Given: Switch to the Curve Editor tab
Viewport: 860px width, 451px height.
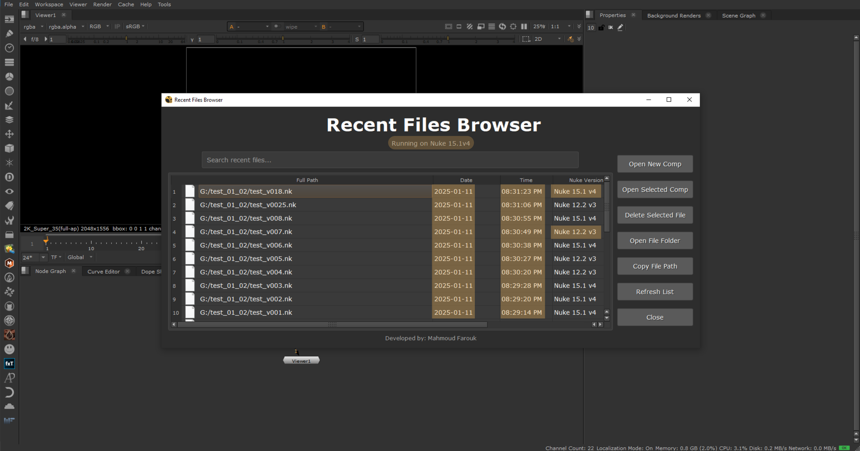Looking at the screenshot, I should pyautogui.click(x=103, y=271).
